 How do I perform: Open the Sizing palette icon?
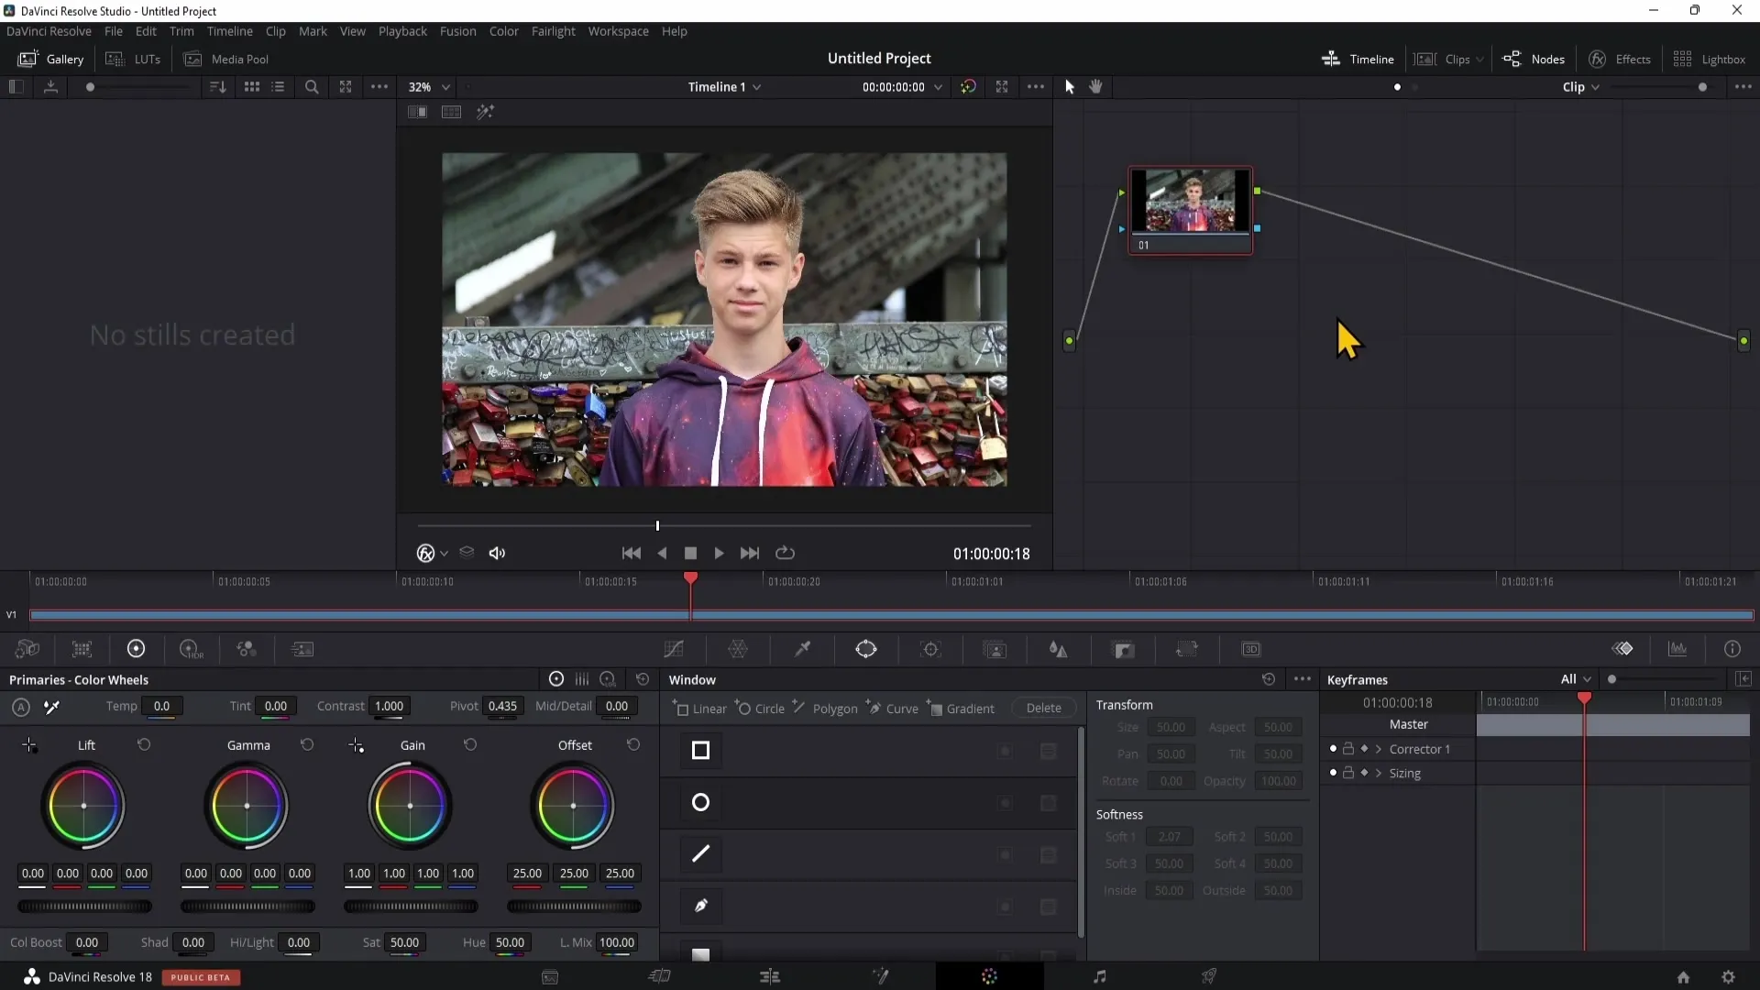tap(1187, 649)
